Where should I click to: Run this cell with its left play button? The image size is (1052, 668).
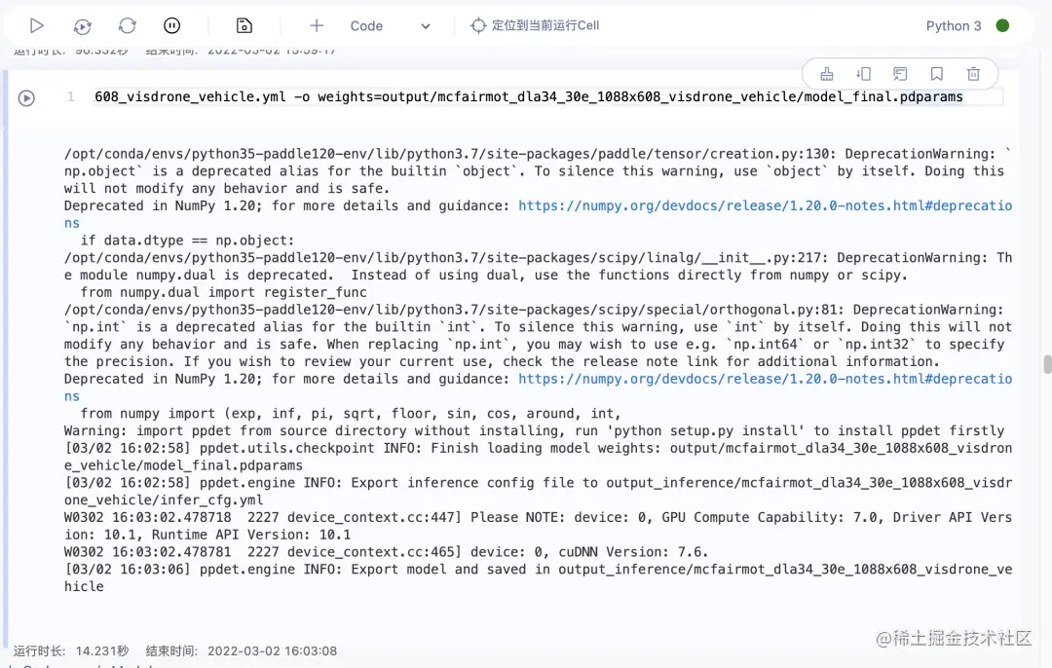coord(26,98)
